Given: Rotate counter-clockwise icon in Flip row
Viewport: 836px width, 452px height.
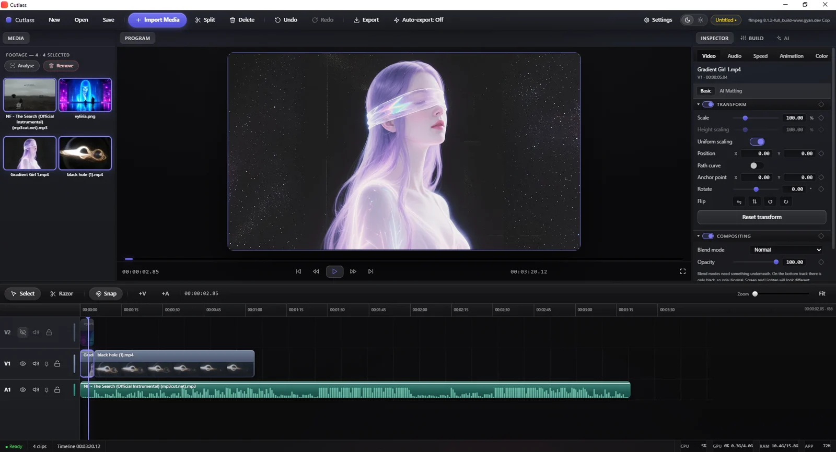Looking at the screenshot, I should (770, 201).
